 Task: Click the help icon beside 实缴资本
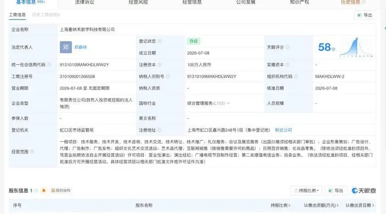[287, 65]
